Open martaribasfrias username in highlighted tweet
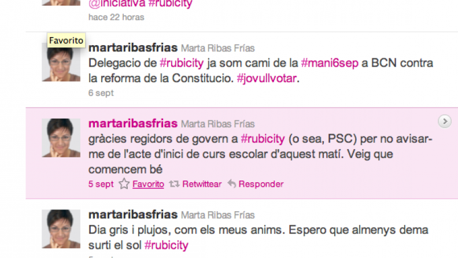This screenshot has width=458, height=258. (133, 123)
